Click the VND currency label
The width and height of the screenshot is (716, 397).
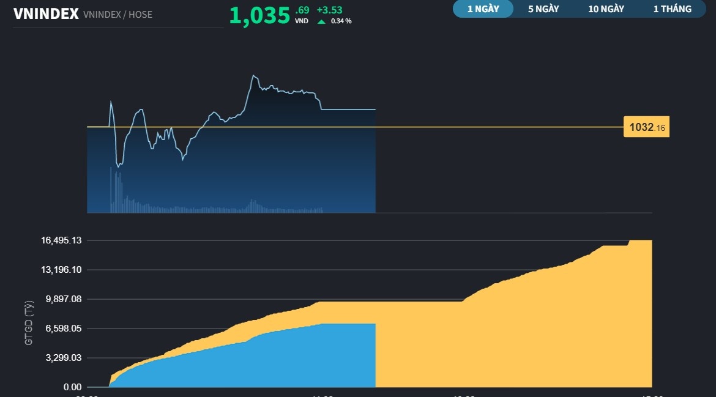(301, 20)
